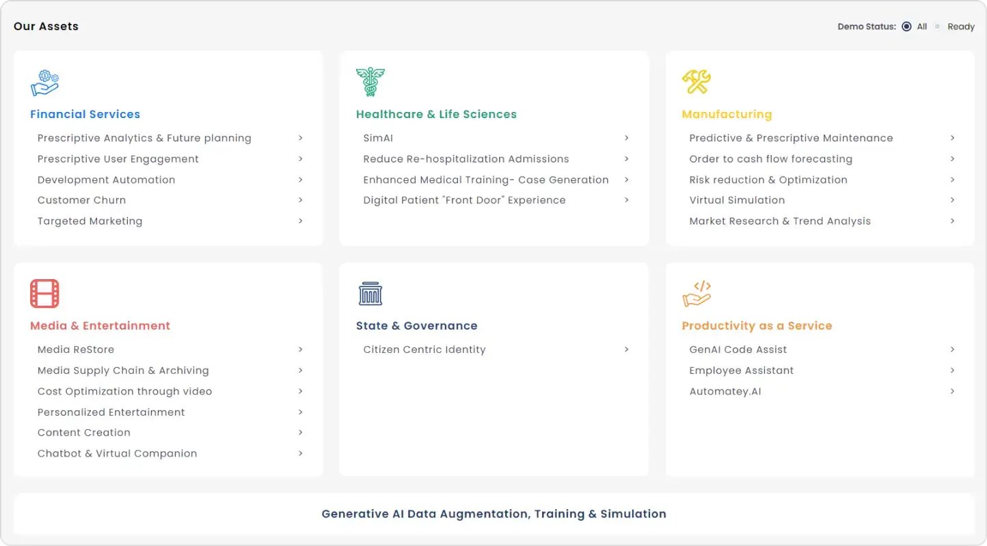Expand the Citizen Centric Identity chevron arrow

tap(626, 349)
